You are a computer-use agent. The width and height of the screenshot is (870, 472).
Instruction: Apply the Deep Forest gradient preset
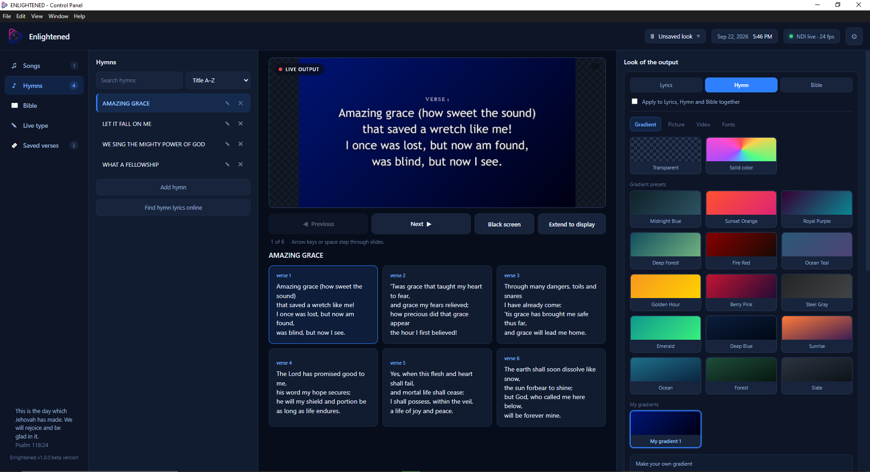pos(666,250)
